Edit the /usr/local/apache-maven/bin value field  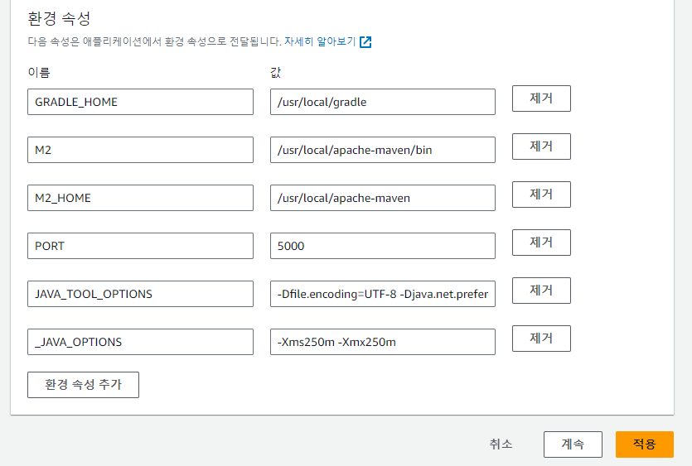[382, 150]
